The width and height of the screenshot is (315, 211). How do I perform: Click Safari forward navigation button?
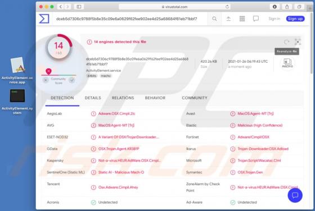pyautogui.click(x=67, y=7)
